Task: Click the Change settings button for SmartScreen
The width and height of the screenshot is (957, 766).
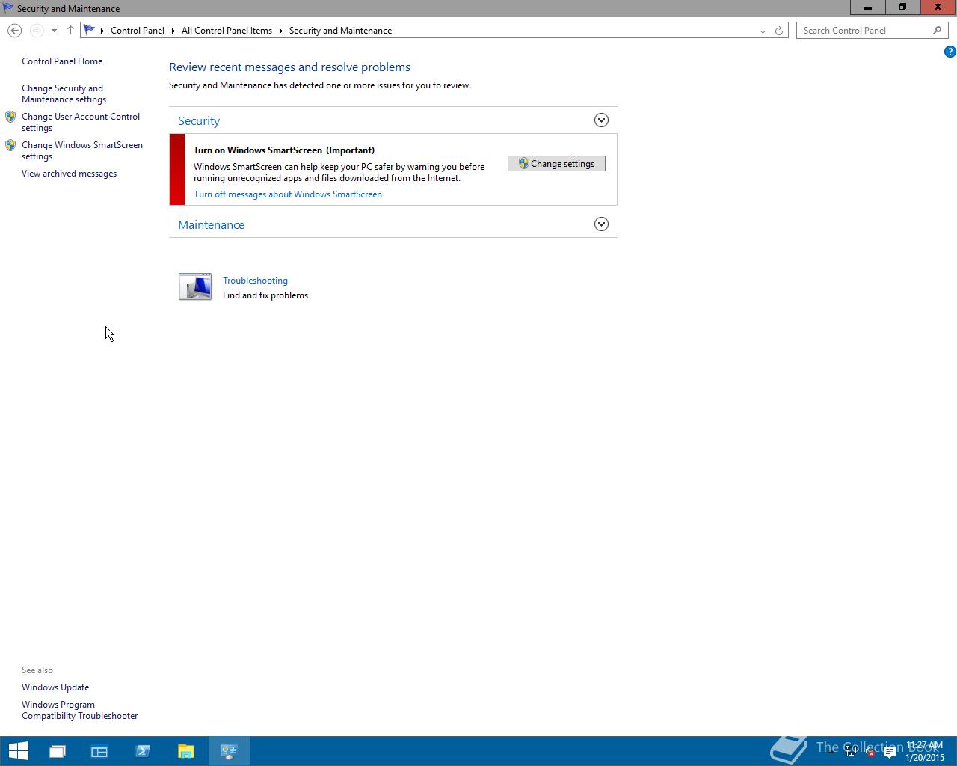Action: [x=556, y=164]
